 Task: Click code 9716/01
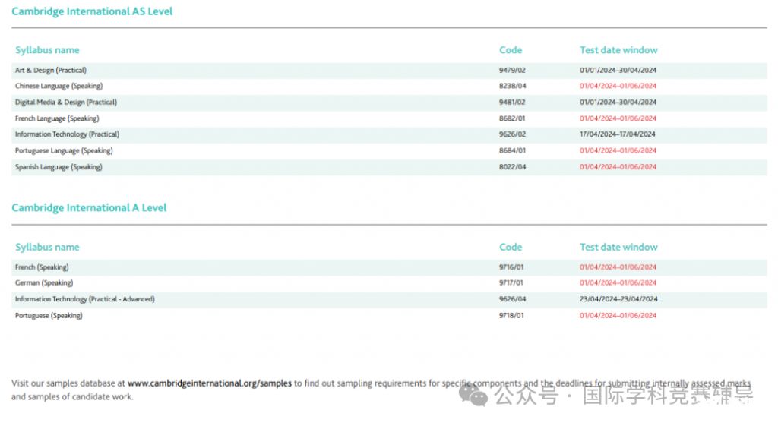pos(511,267)
